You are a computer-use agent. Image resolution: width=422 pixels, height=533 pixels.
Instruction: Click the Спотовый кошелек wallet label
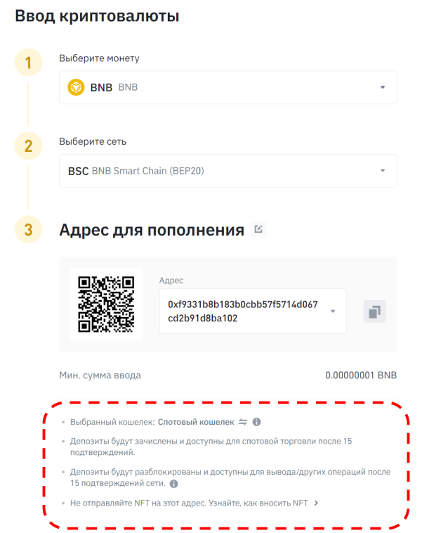click(x=196, y=422)
